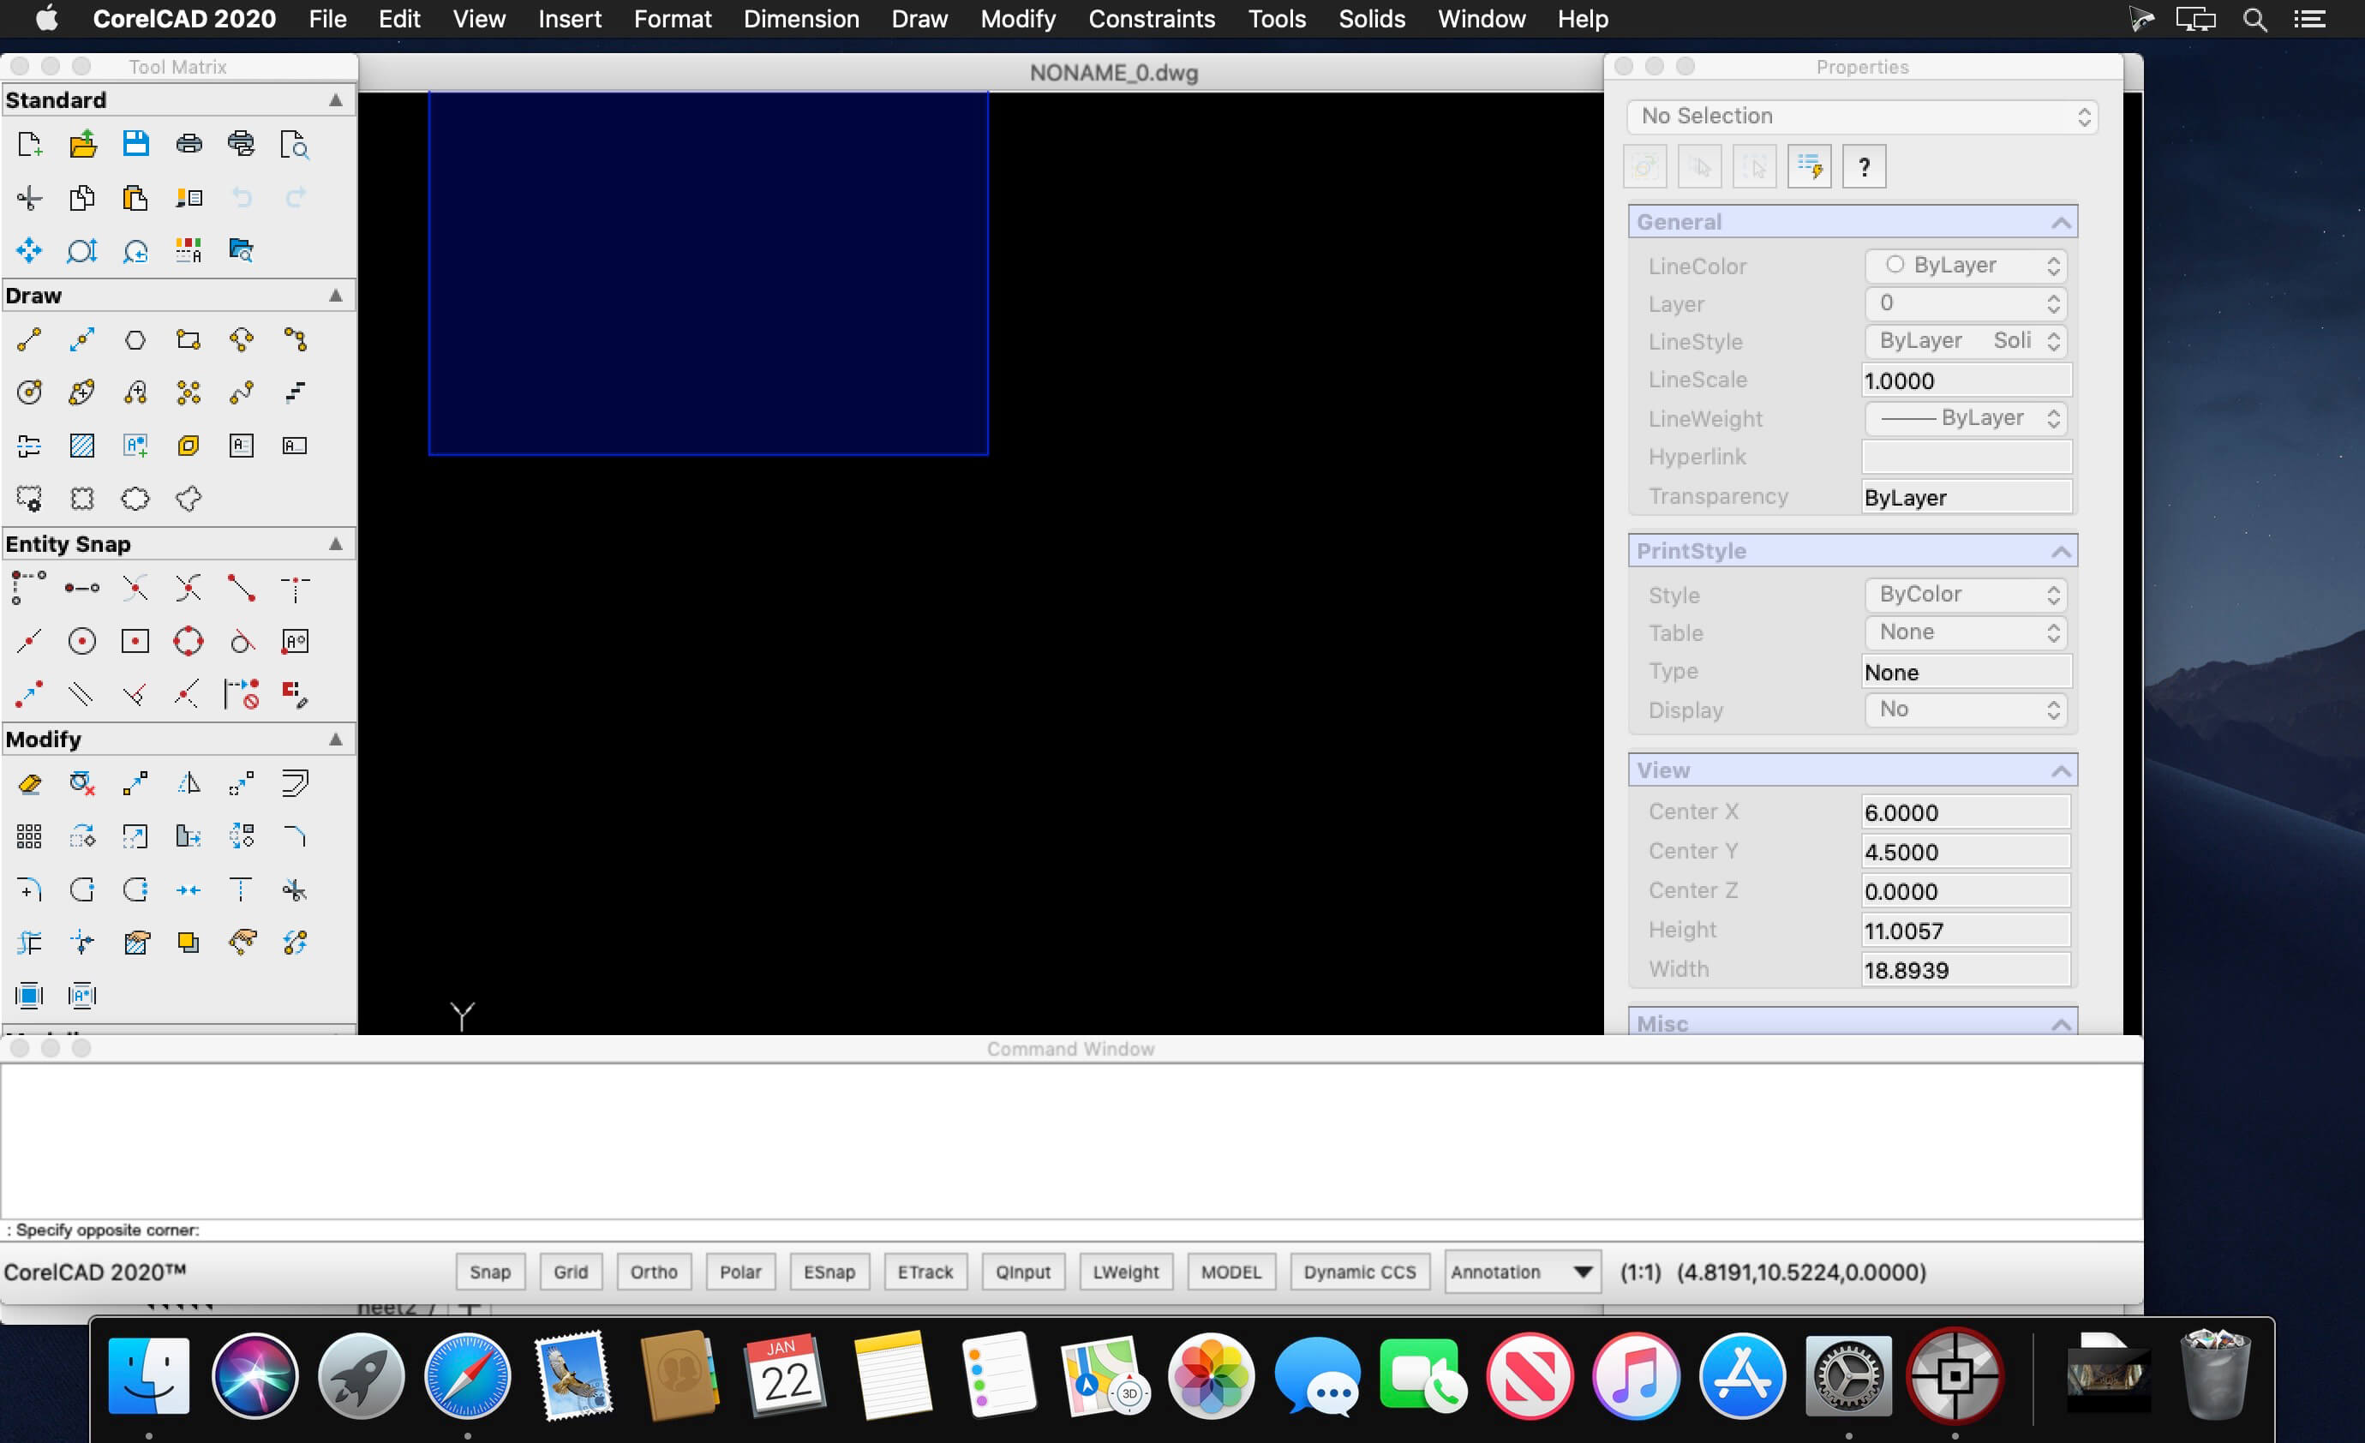Open the Solids menu
This screenshot has height=1443, width=2365.
click(x=1371, y=19)
